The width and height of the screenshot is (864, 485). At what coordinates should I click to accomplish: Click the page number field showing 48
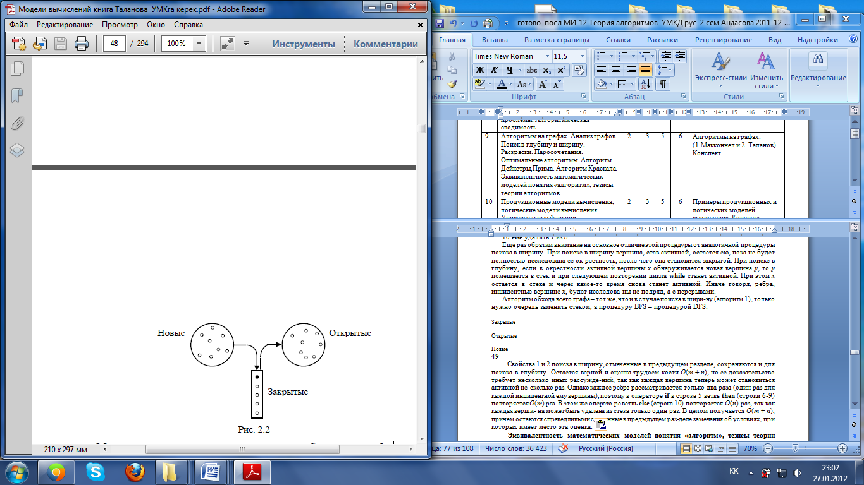click(x=115, y=44)
